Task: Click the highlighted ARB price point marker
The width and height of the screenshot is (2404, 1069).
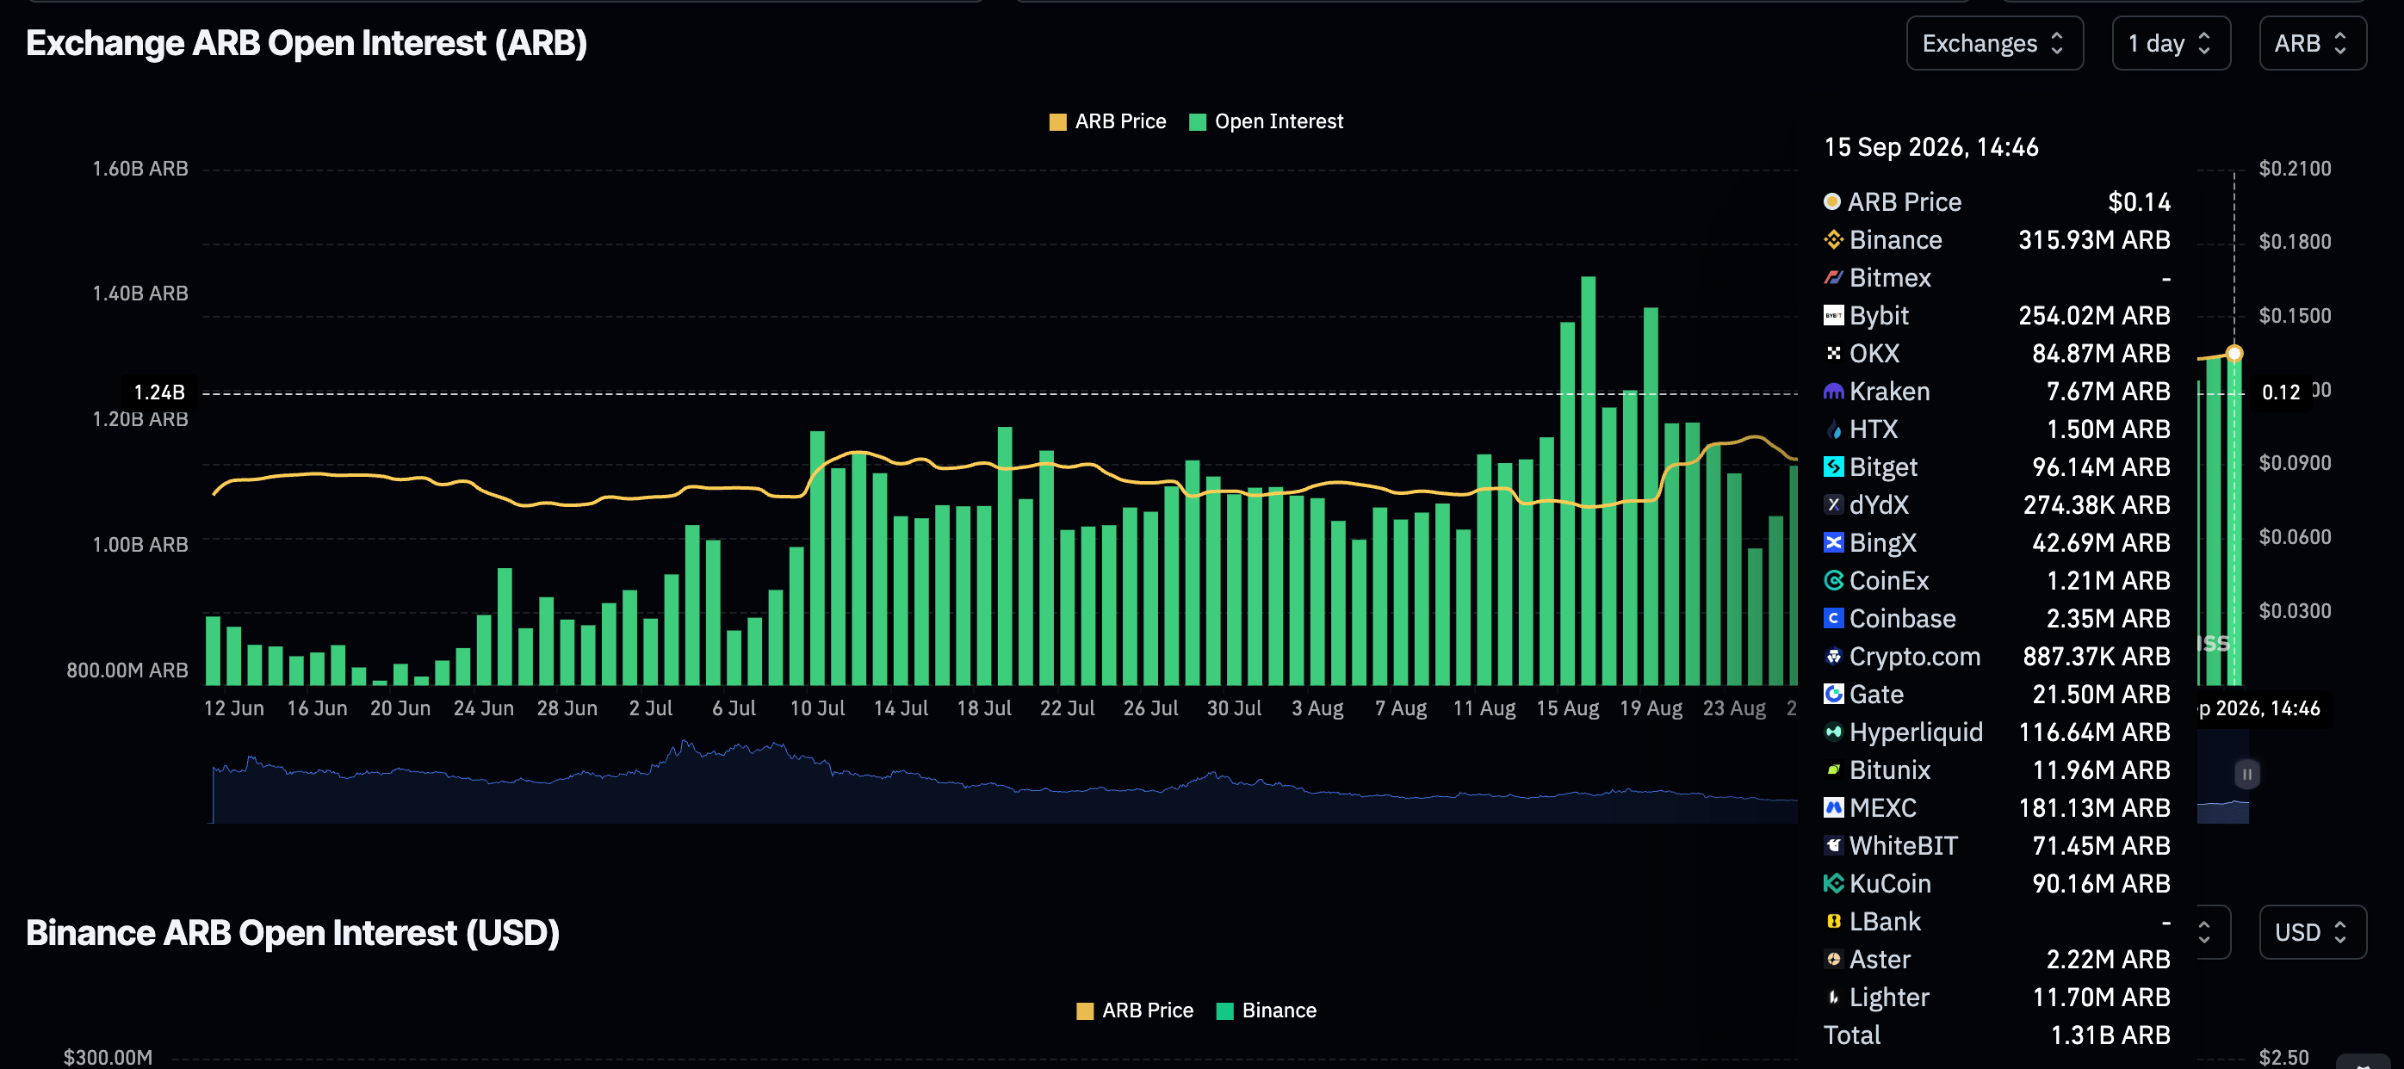Action: coord(2234,354)
